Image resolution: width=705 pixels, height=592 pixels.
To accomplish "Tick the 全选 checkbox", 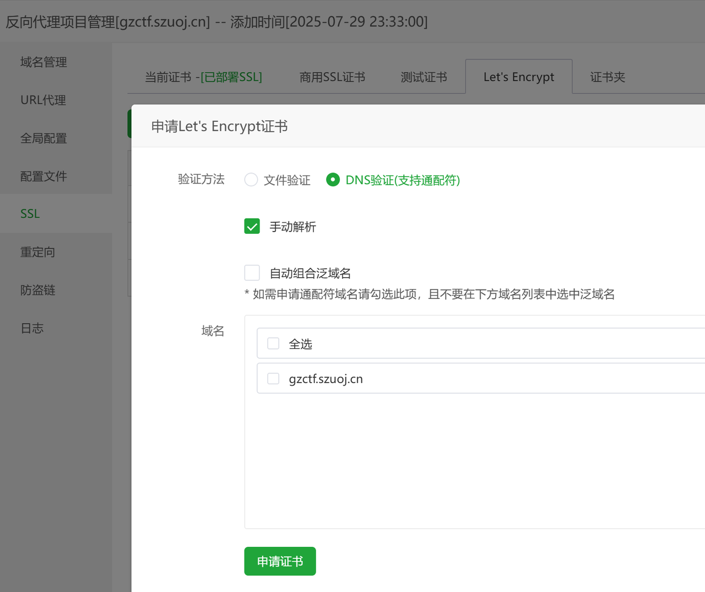I will click(x=273, y=343).
